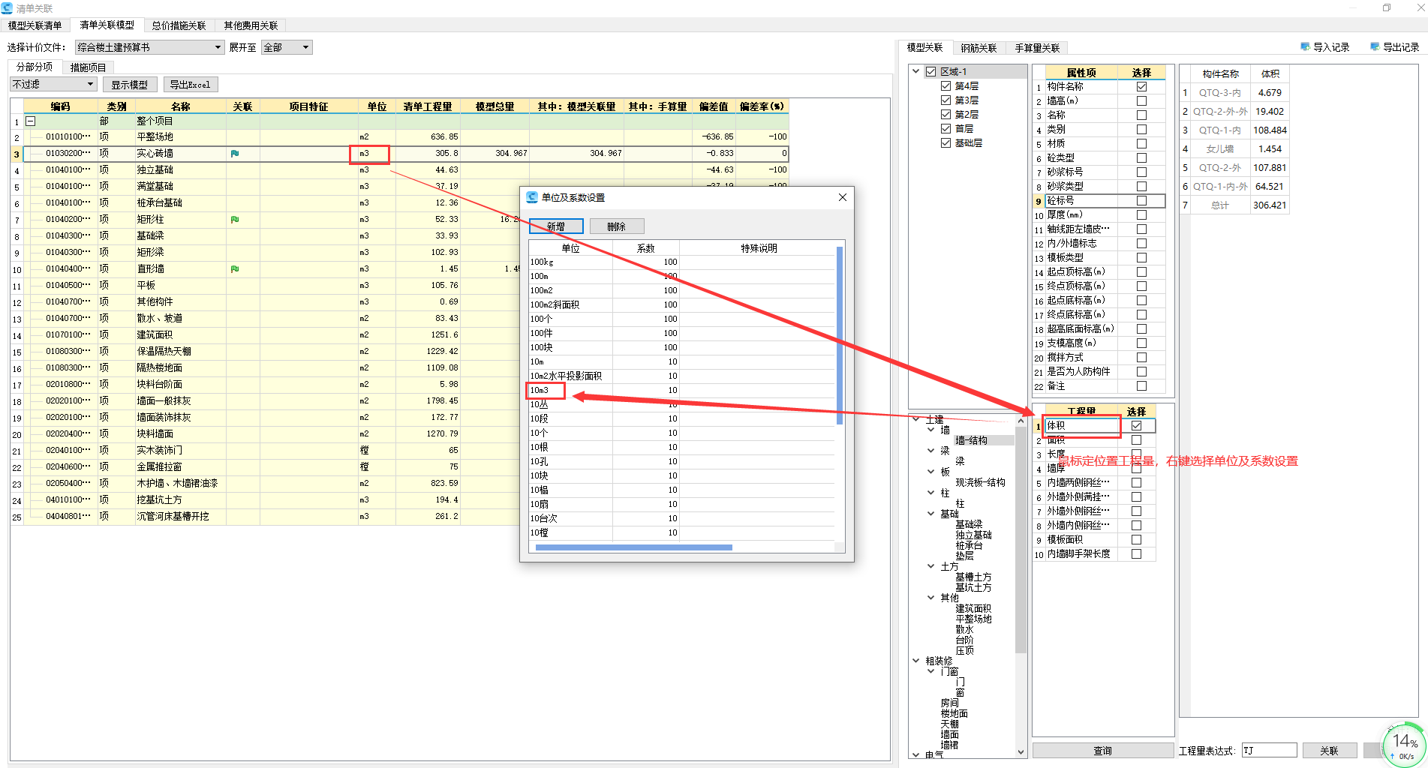The image size is (1428, 768).
Task: Click the network speed 14% floating widget
Action: tap(1404, 744)
